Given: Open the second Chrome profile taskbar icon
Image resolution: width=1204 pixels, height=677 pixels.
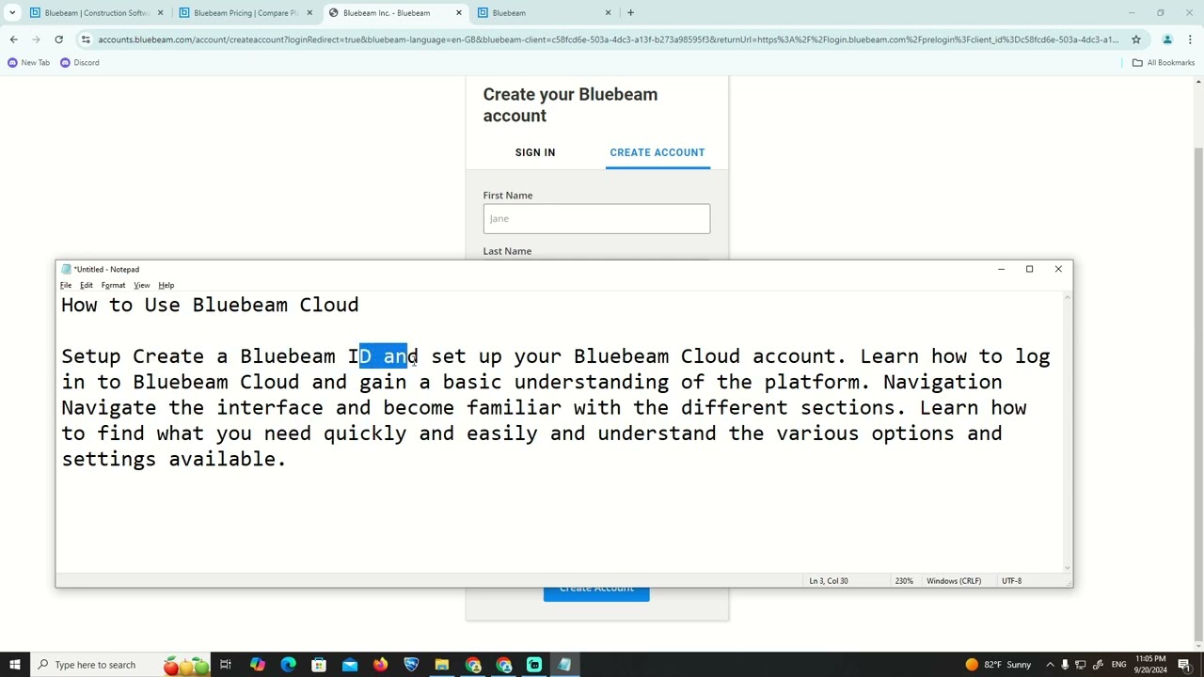Looking at the screenshot, I should pyautogui.click(x=504, y=665).
